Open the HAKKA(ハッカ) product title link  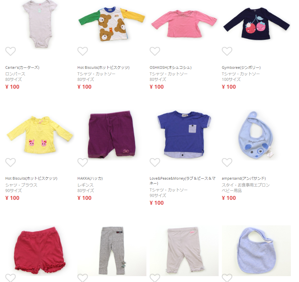click(x=90, y=178)
